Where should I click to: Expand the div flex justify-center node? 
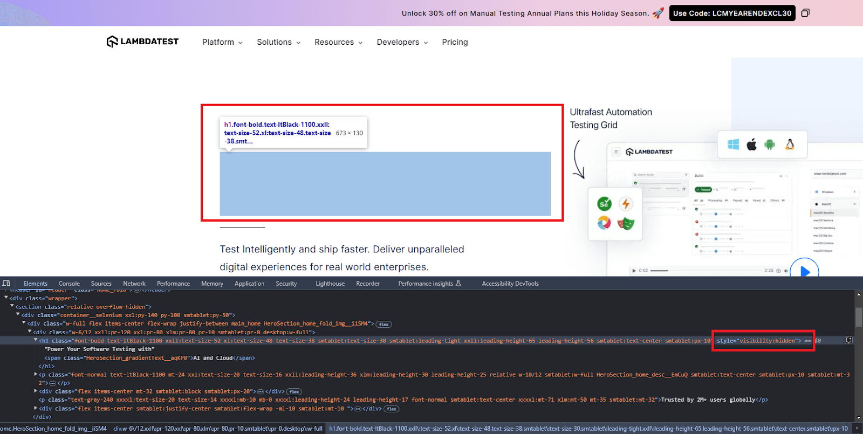36,408
